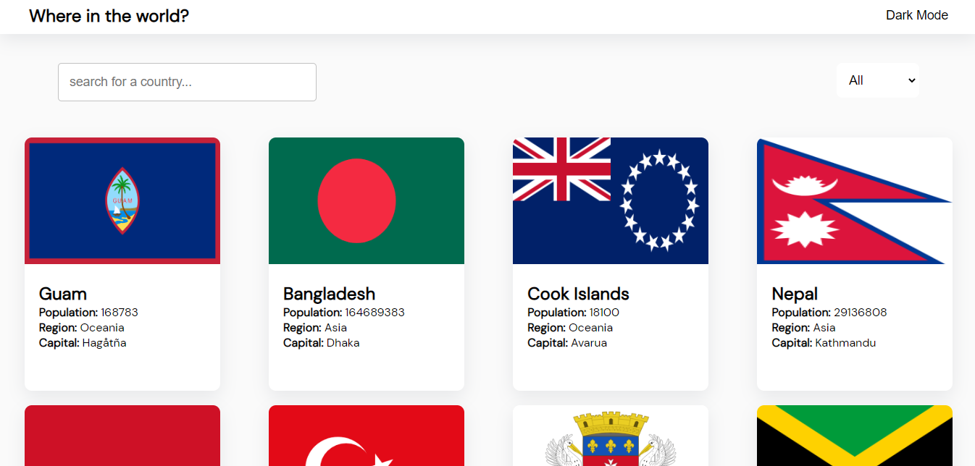
Task: Focus the country search field
Action: coord(187,82)
